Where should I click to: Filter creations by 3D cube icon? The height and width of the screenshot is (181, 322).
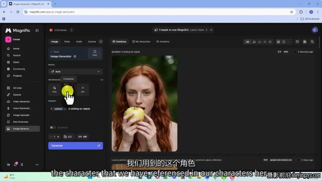tap(270, 42)
